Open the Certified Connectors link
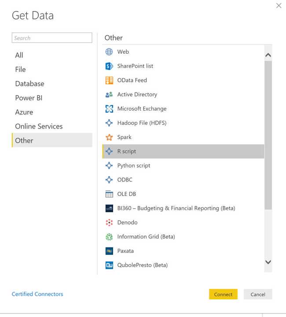Image resolution: width=286 pixels, height=317 pixels. (x=37, y=294)
